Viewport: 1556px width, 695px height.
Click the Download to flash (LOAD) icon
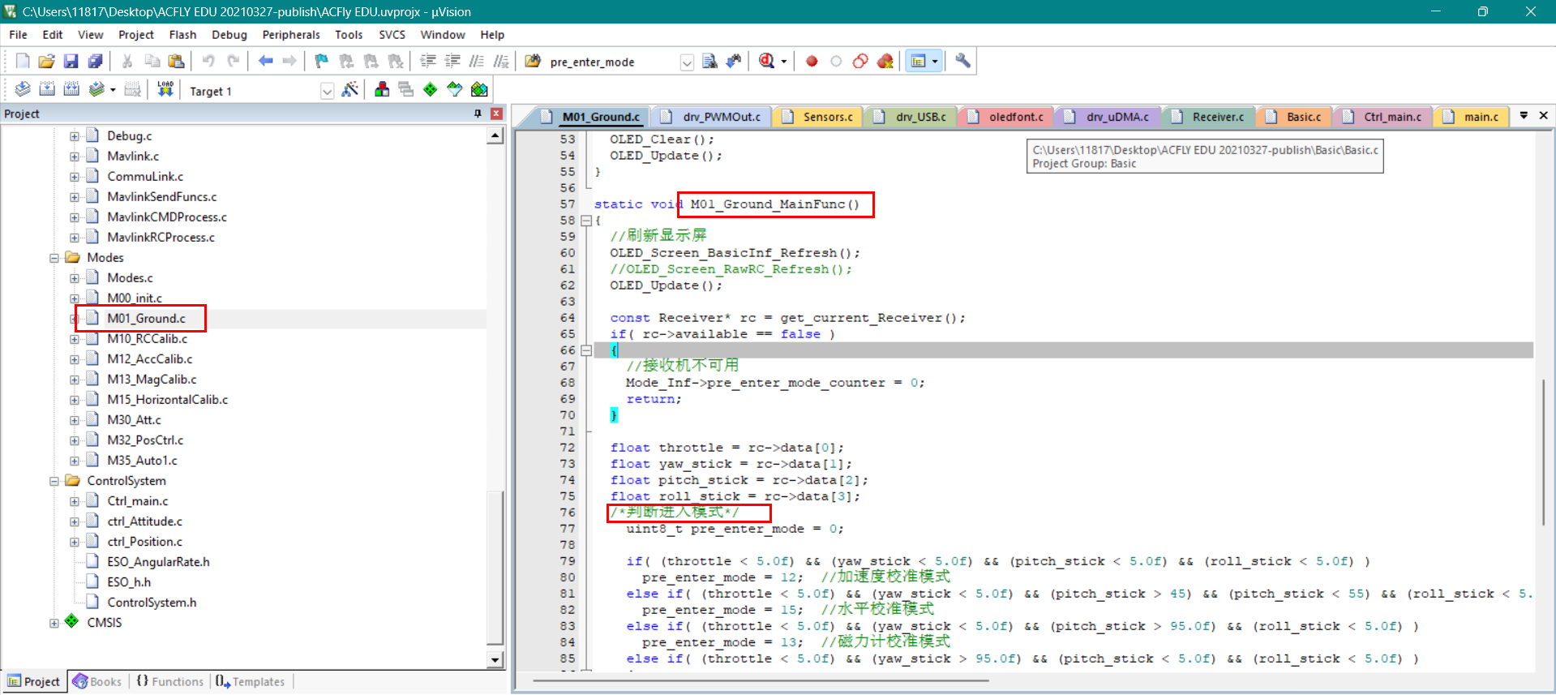[165, 89]
